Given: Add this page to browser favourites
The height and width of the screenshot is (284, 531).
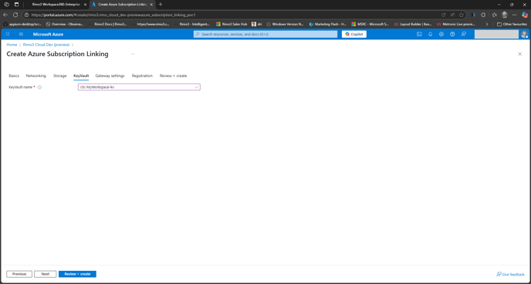Looking at the screenshot, I should pyautogui.click(x=462, y=15).
